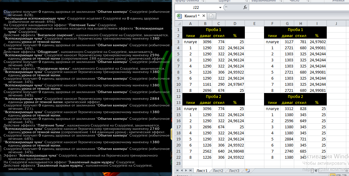Go to the next sheet using the navigation arrow
Image resolution: width=349 pixels, height=176 pixels.
(186, 171)
